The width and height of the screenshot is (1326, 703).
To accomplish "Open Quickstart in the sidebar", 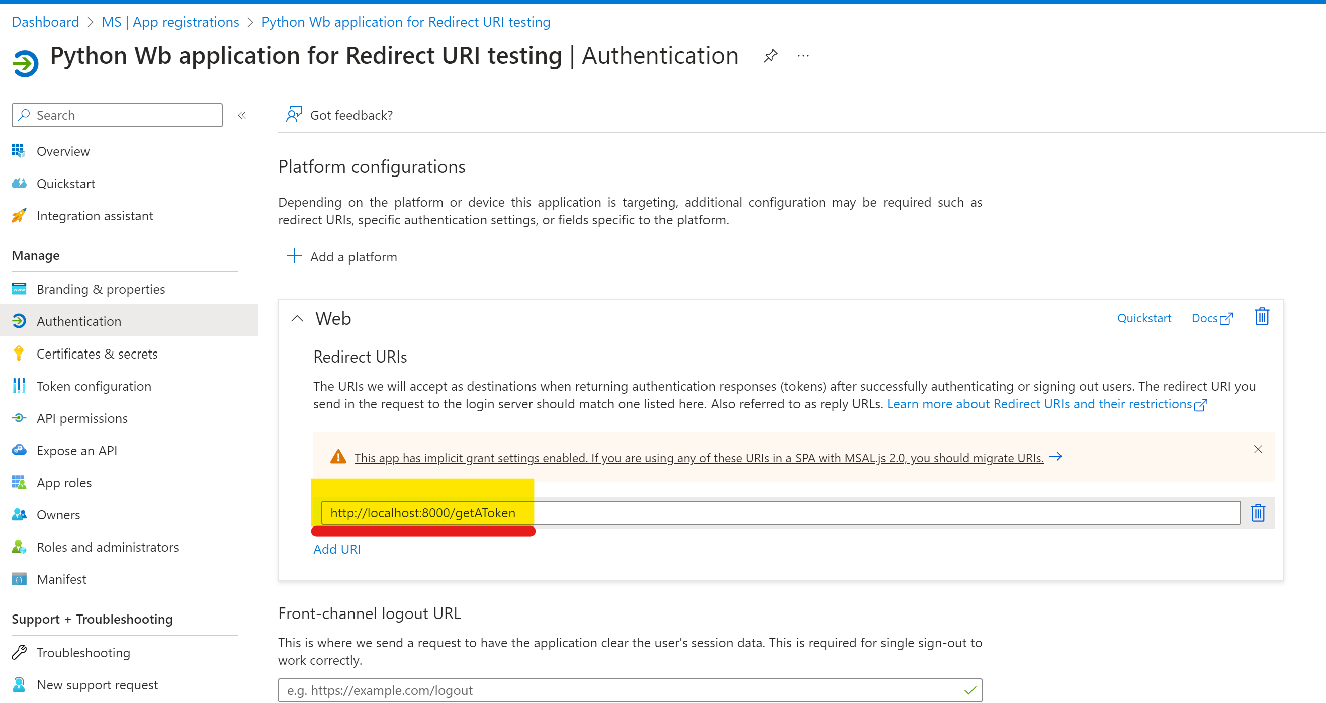I will pyautogui.click(x=66, y=184).
